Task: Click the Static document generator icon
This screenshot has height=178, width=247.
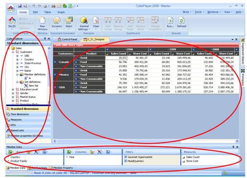Action: 69,22
